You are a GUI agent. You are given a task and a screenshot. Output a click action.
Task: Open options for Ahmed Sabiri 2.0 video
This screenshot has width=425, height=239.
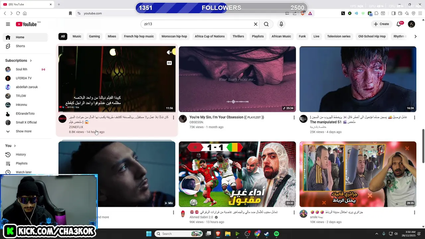[294, 212]
